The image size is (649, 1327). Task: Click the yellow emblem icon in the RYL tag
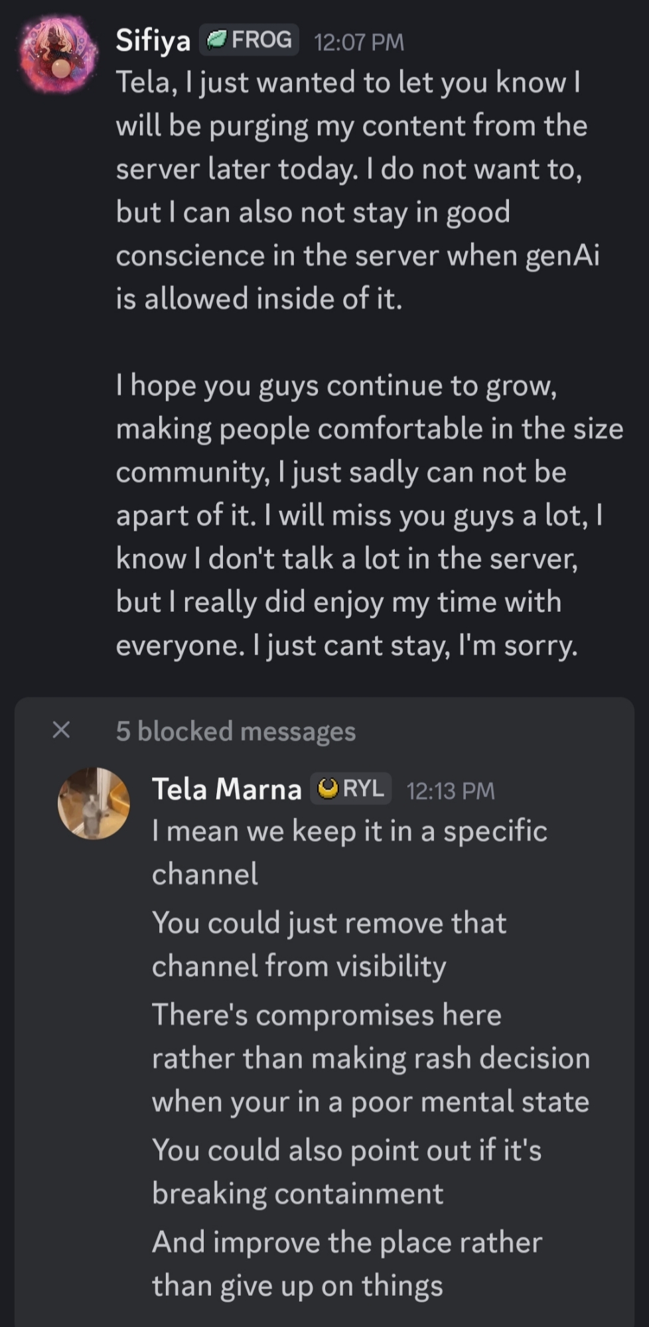(328, 789)
